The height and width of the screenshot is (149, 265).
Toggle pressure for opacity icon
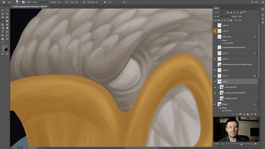[67, 2]
